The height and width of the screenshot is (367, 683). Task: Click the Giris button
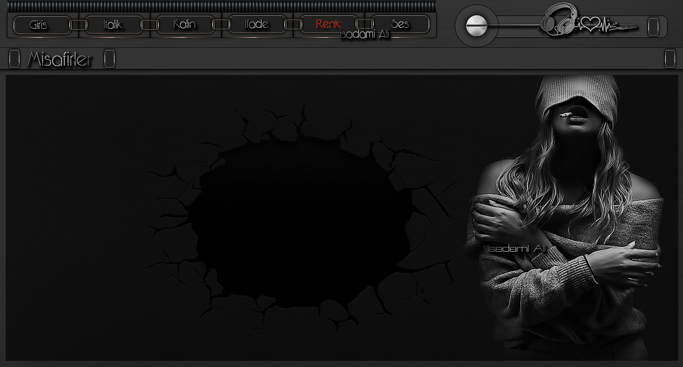coord(42,25)
